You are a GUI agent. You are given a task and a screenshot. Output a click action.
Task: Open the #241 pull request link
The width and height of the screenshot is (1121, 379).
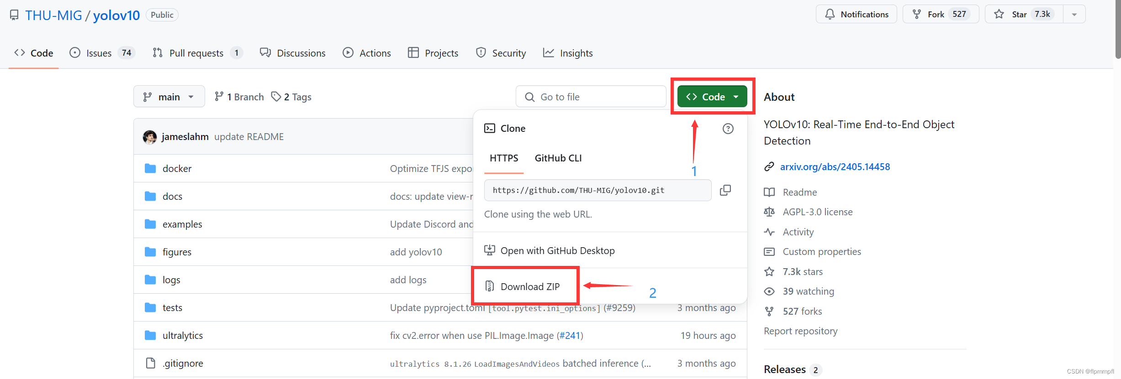570,336
